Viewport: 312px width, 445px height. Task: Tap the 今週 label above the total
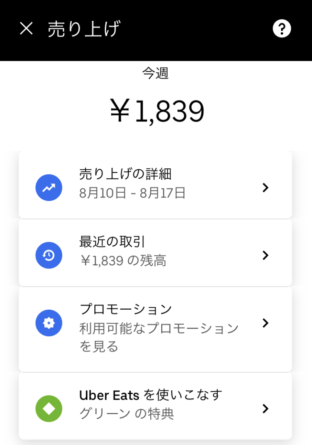click(155, 74)
